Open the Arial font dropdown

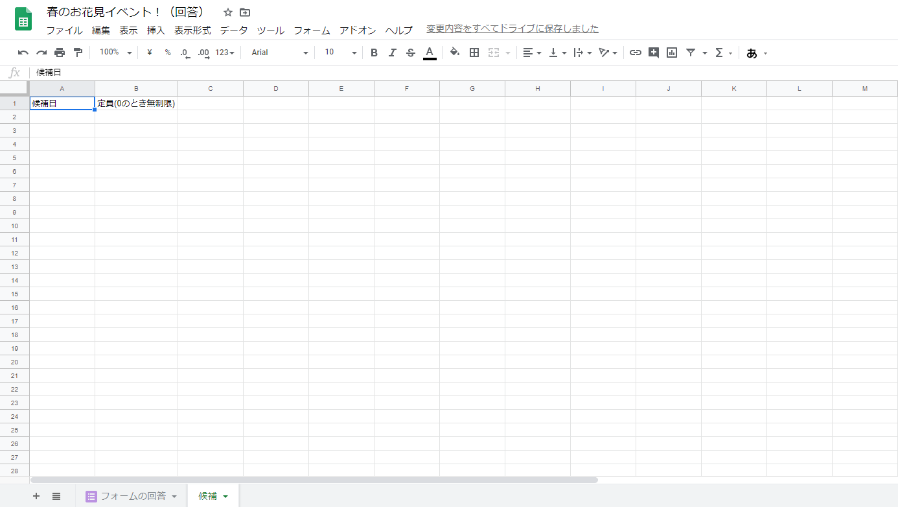click(x=280, y=53)
